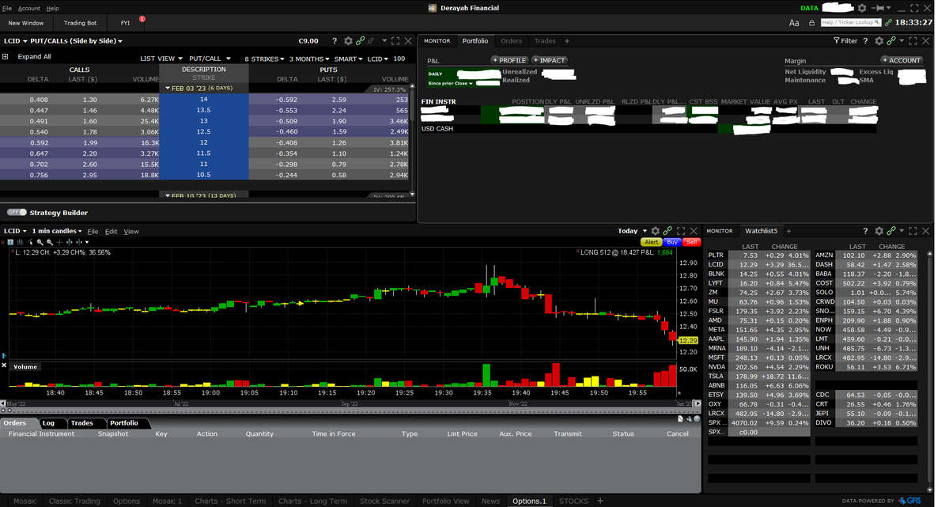Click expand-all plus box icon
Viewport: 949px width, 507px height.
coord(6,57)
